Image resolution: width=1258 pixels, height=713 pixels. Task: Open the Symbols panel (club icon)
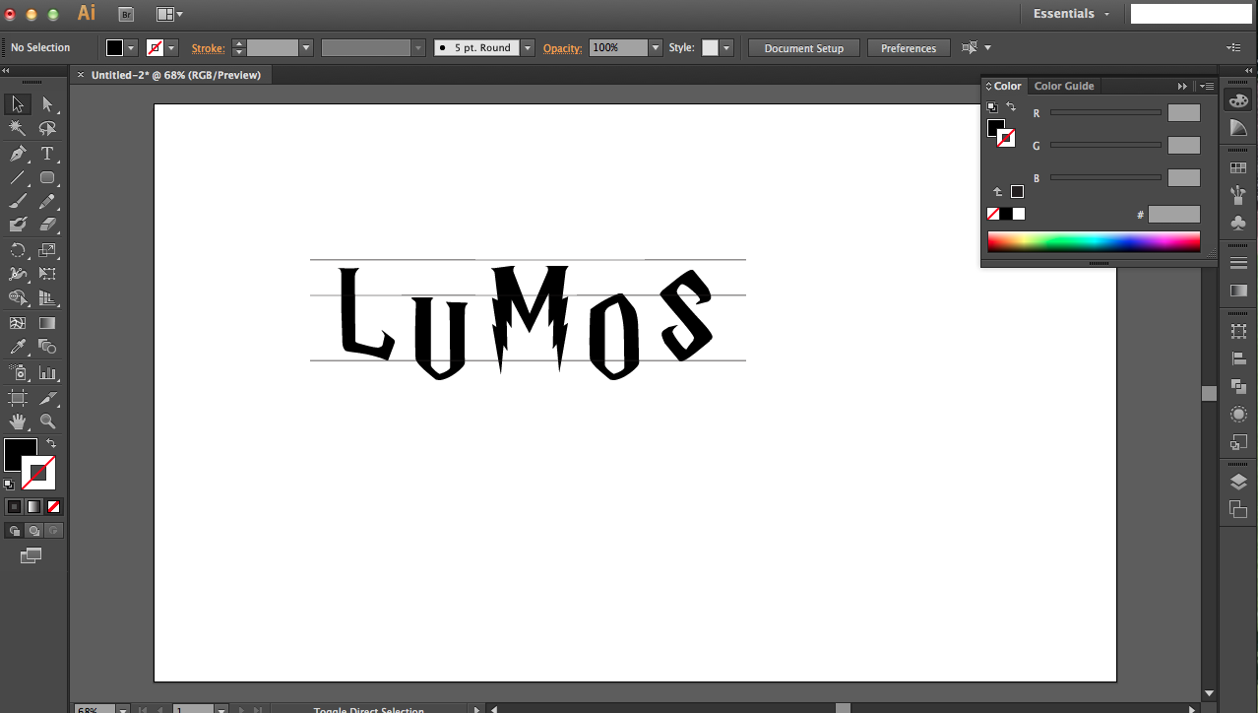tap(1238, 222)
